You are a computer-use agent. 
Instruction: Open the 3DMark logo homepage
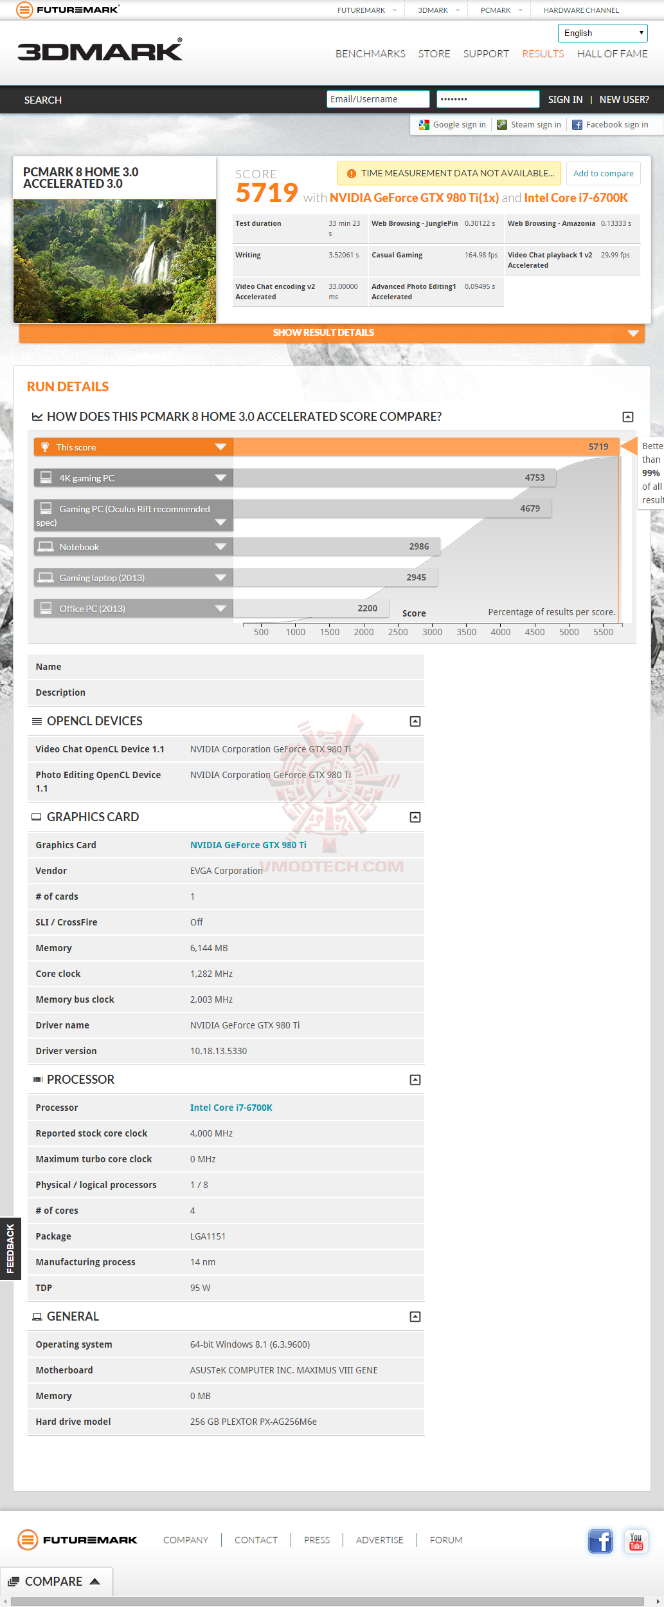100,50
